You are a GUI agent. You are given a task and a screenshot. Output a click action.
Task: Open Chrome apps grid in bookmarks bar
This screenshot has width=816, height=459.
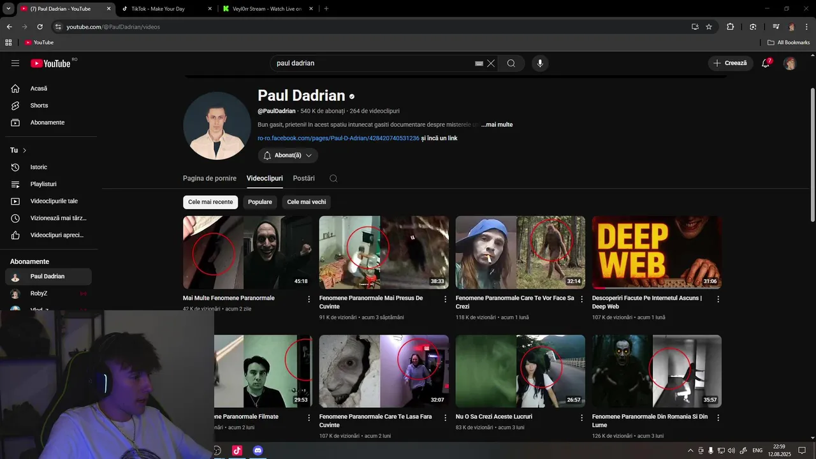pyautogui.click(x=8, y=42)
